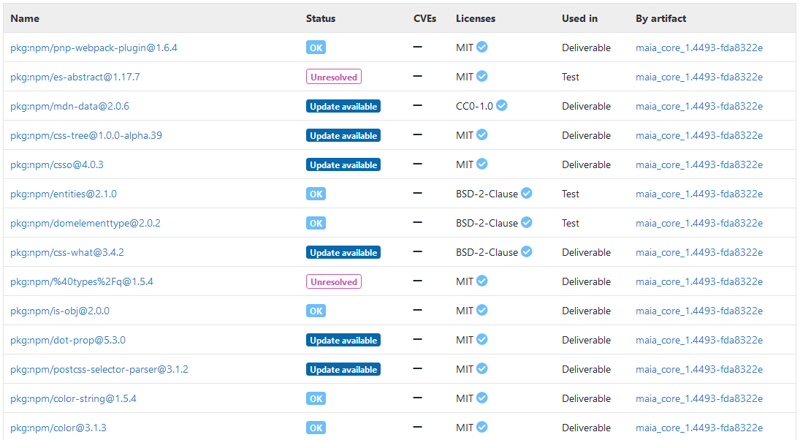Click verified badge on css-what BSD-2-Clause license
This screenshot has height=440, width=800.
coord(527,251)
